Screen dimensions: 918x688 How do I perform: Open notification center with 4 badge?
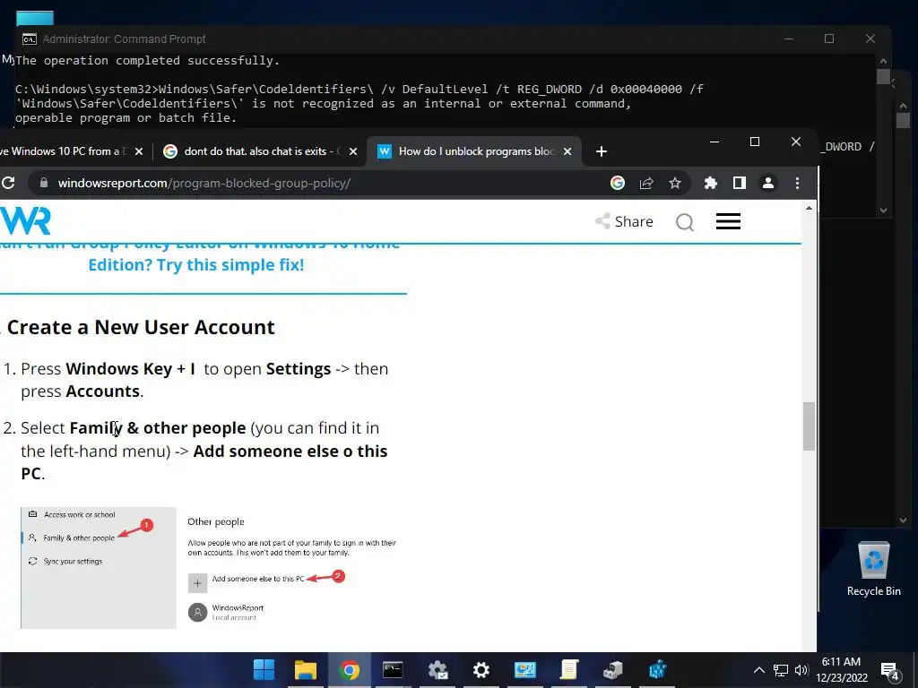(x=890, y=671)
